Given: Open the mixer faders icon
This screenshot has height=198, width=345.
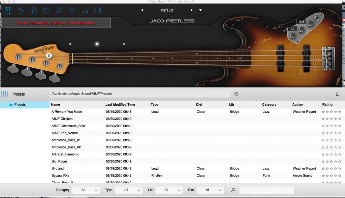Looking at the screenshot, I should 59,10.
